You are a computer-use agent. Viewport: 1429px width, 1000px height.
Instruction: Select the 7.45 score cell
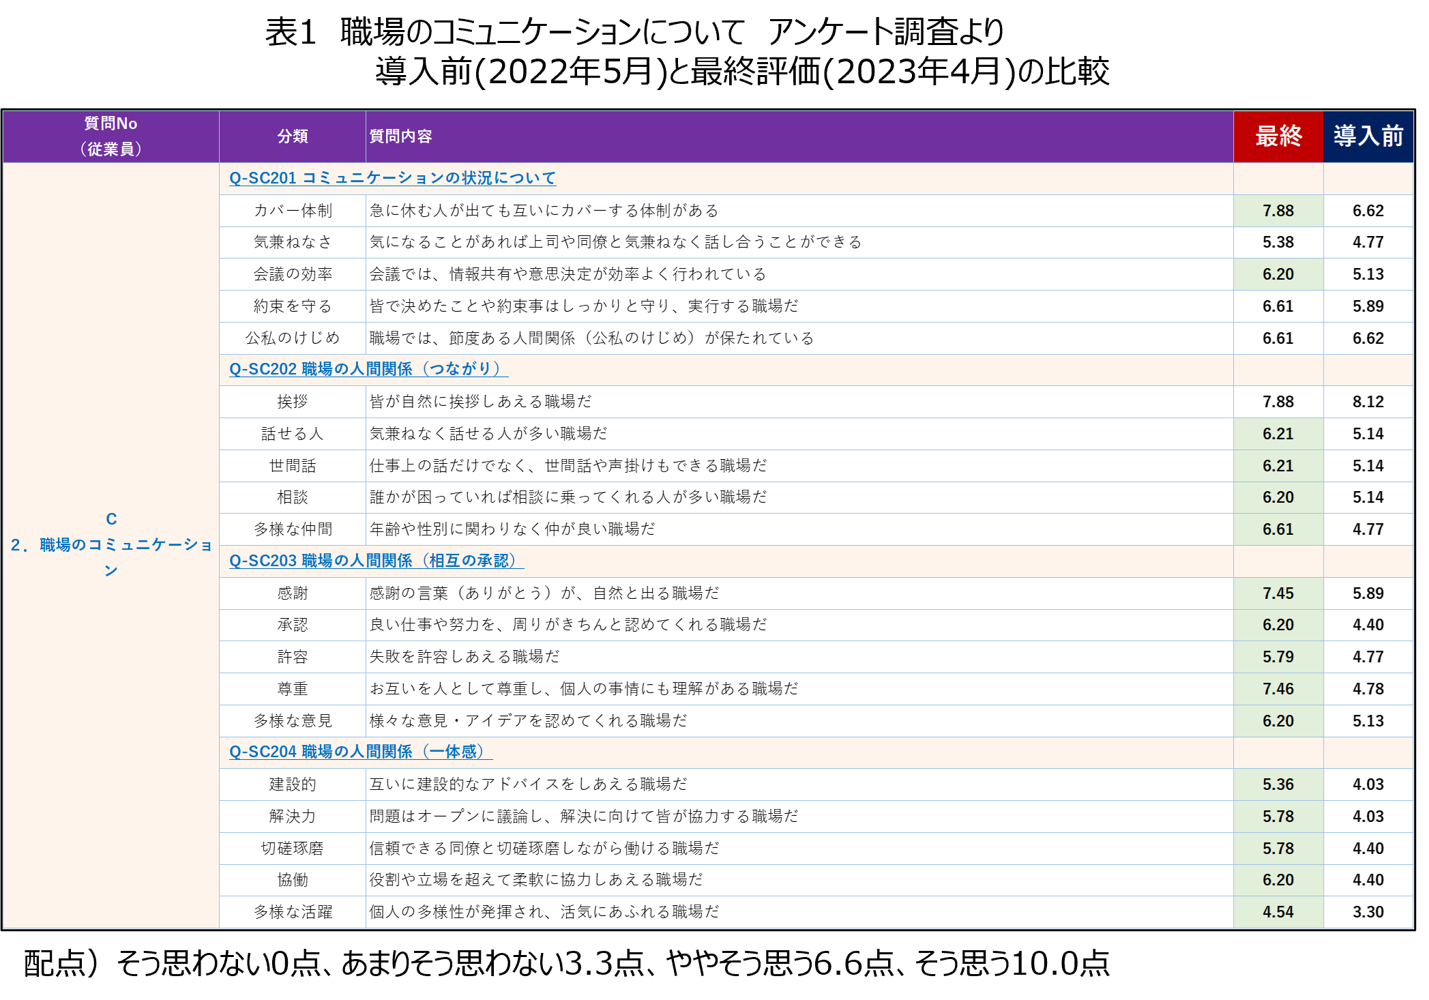[x=1278, y=593]
